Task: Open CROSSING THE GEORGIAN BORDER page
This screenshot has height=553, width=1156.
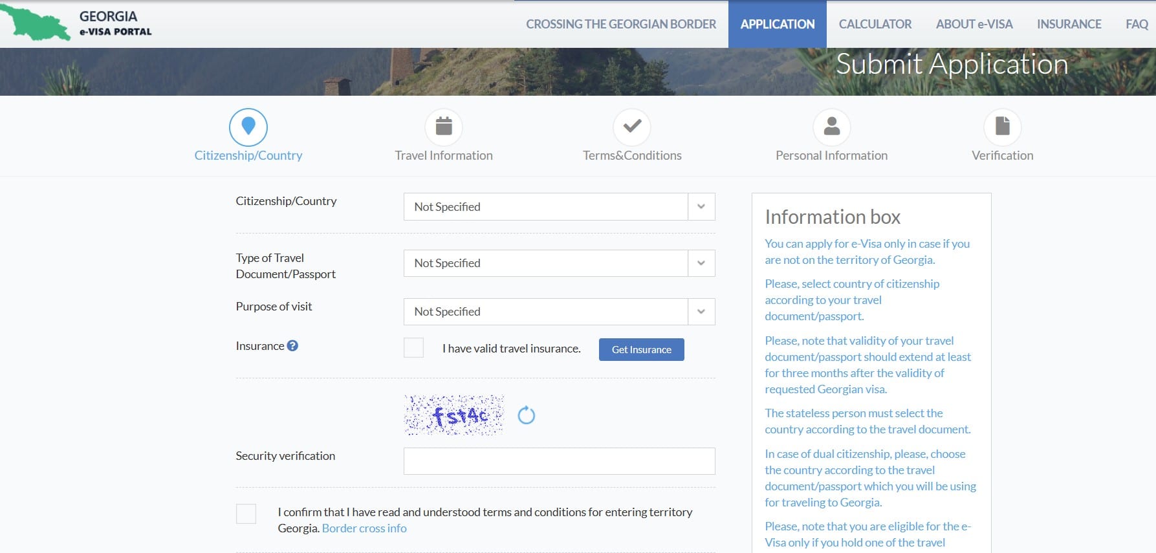Action: tap(621, 24)
